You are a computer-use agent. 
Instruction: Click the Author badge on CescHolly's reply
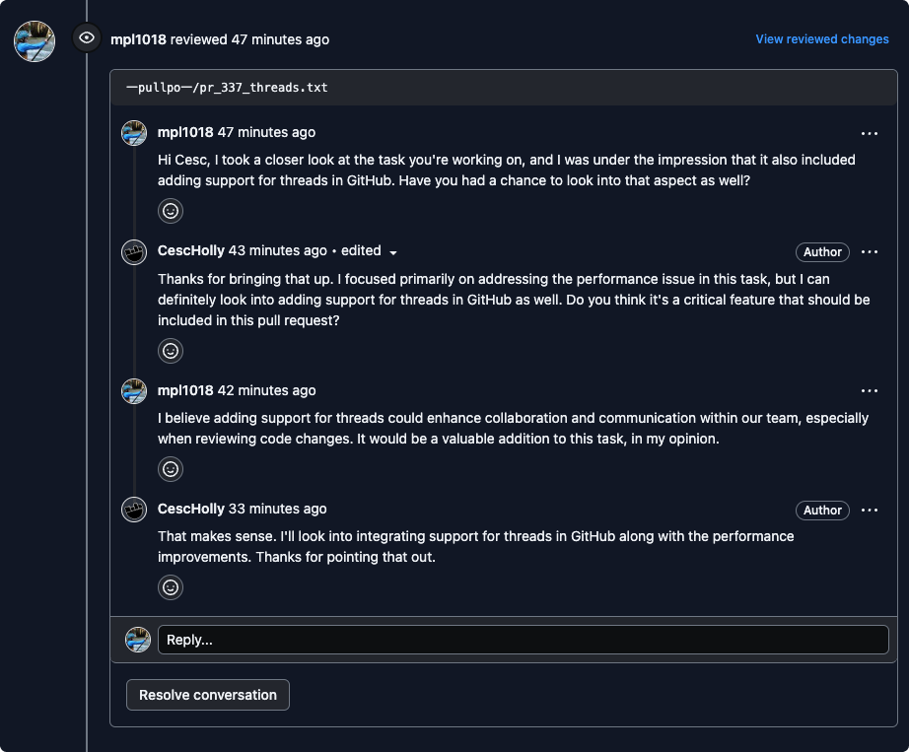(822, 251)
